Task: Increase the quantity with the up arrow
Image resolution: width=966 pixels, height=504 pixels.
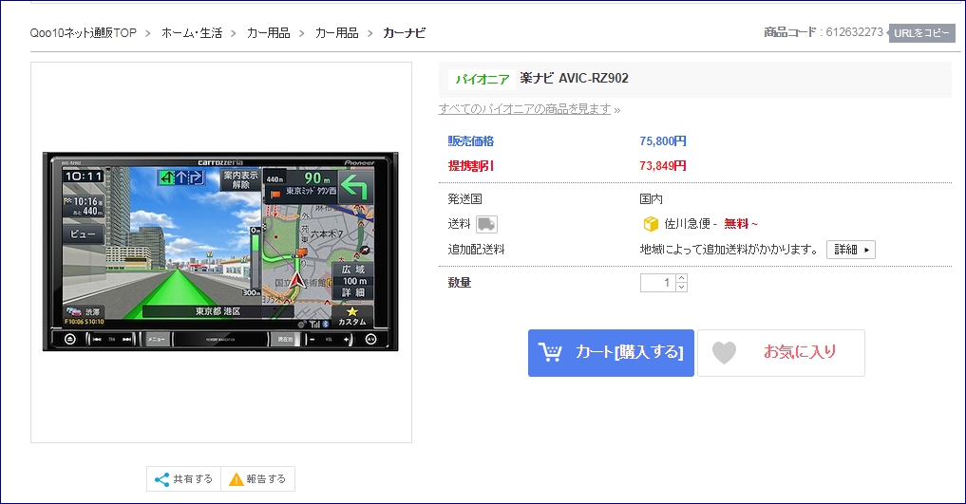Action: pos(681,278)
